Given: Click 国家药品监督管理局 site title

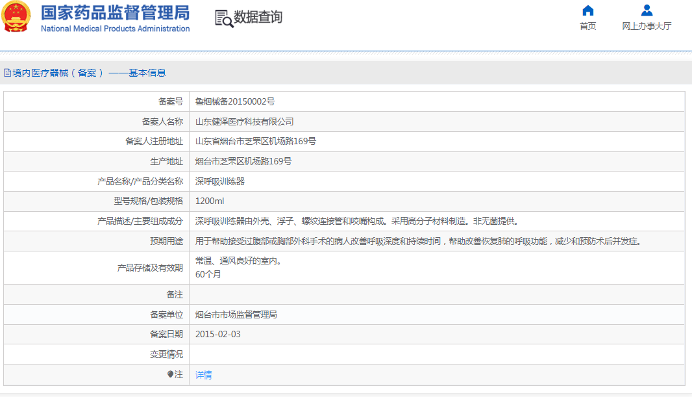Looking at the screenshot, I should [115, 13].
